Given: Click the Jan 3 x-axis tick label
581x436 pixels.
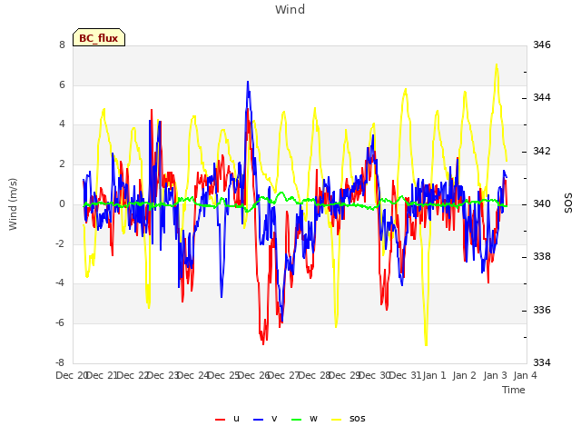Looking at the screenshot, I should [495, 375].
